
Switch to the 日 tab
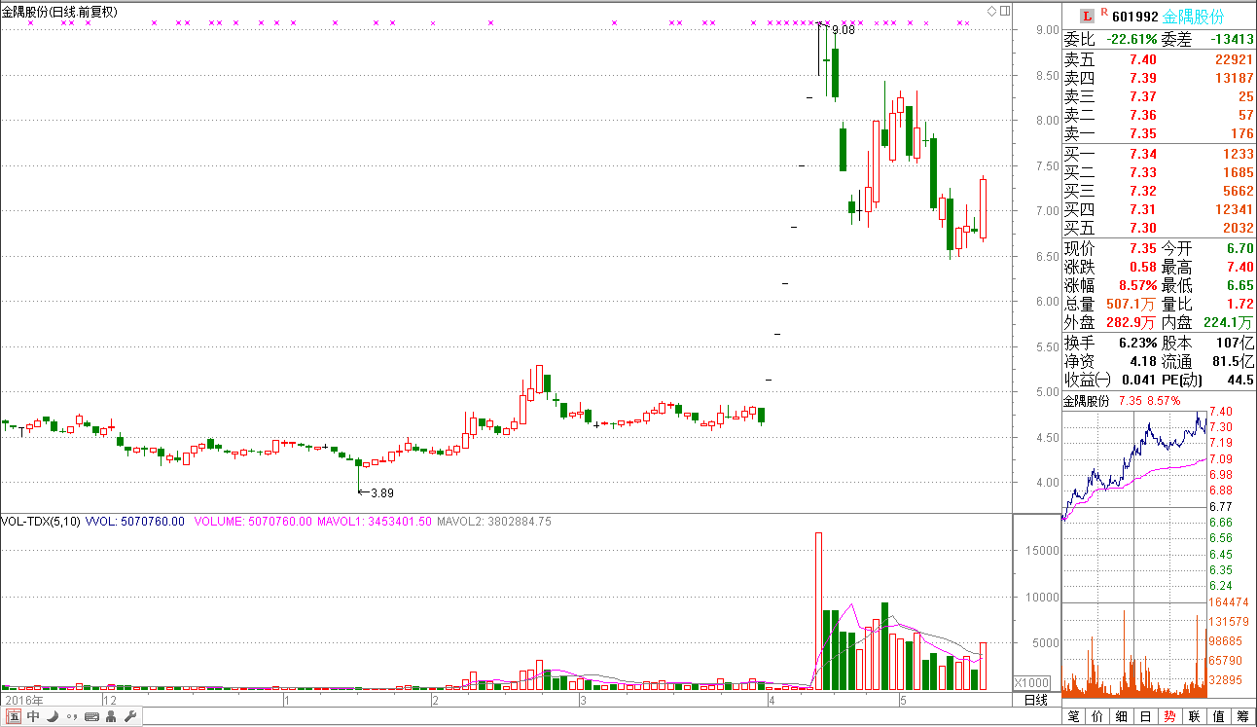(1146, 717)
